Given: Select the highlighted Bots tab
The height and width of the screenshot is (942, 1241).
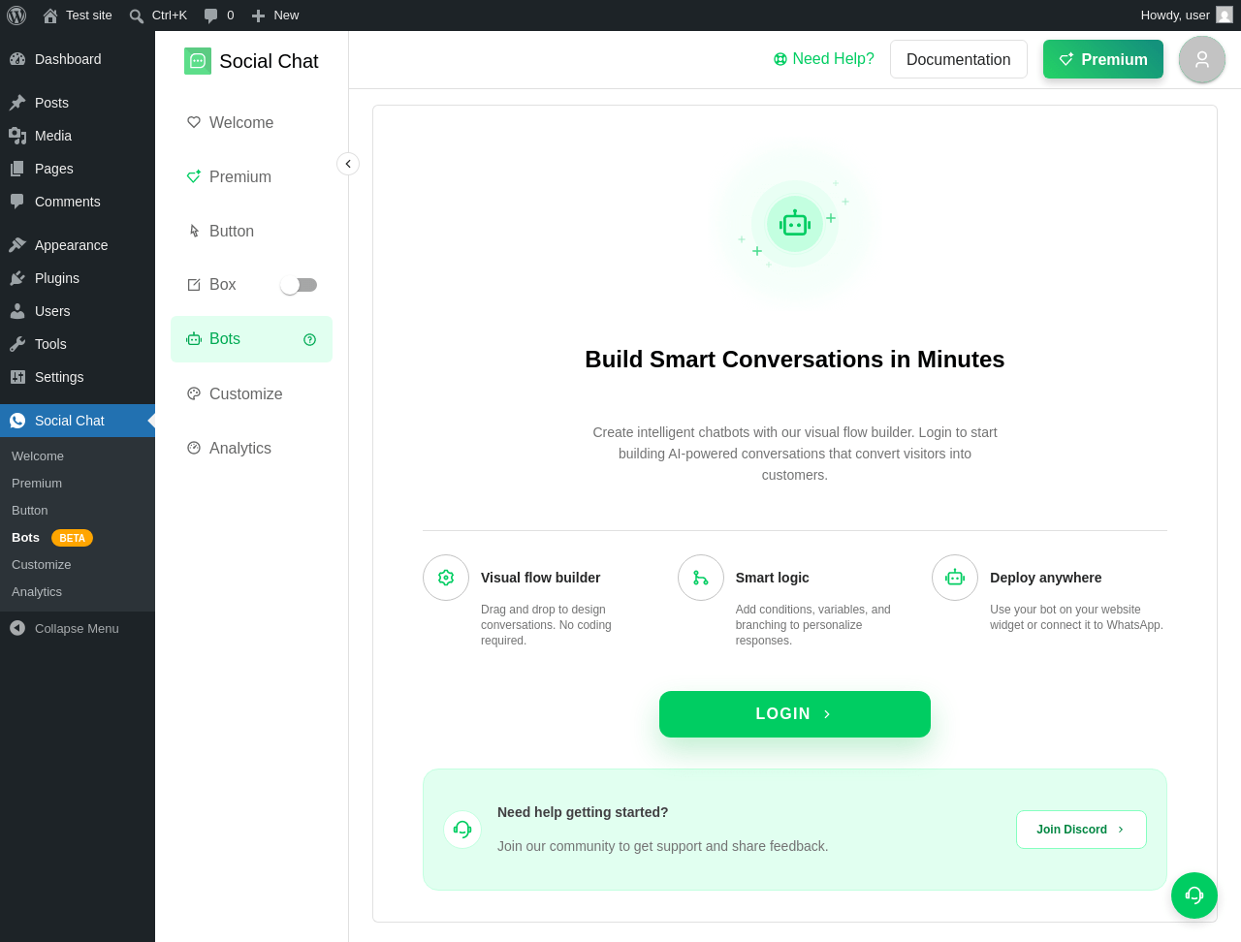Looking at the screenshot, I should coord(251,339).
